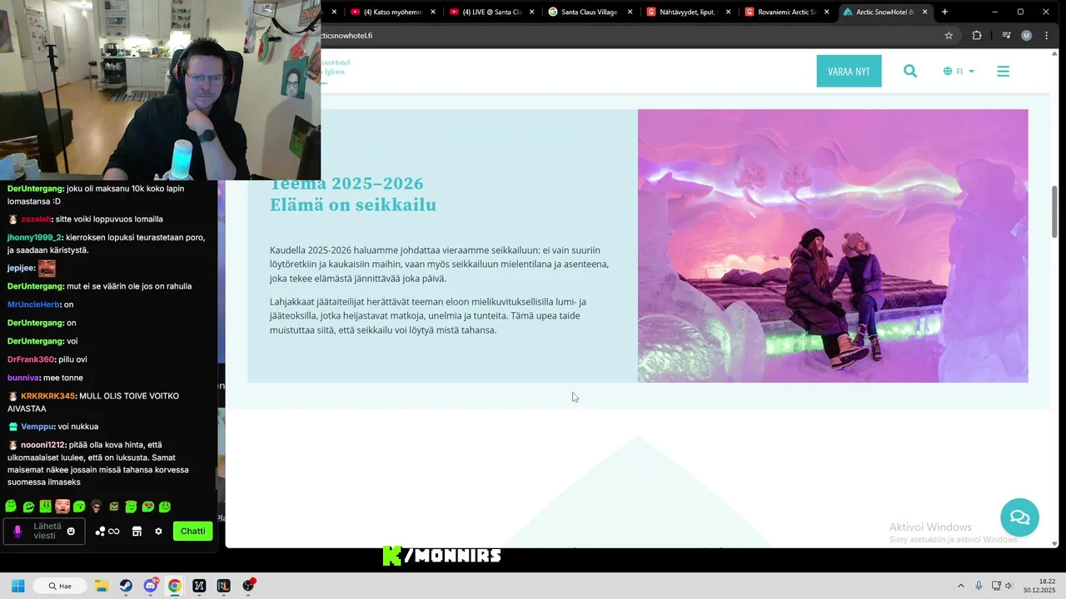Click the purple microphone icon in chat
Screen dimensions: 1066x599
point(17,531)
